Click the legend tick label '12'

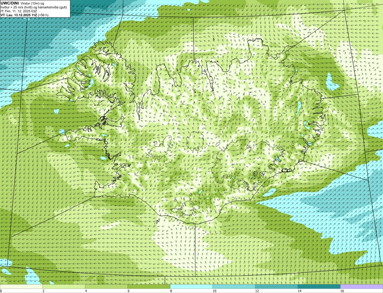[257, 291]
